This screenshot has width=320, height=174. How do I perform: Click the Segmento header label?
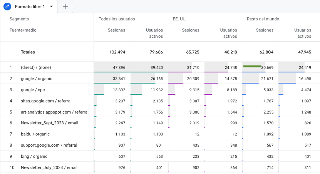click(x=19, y=19)
